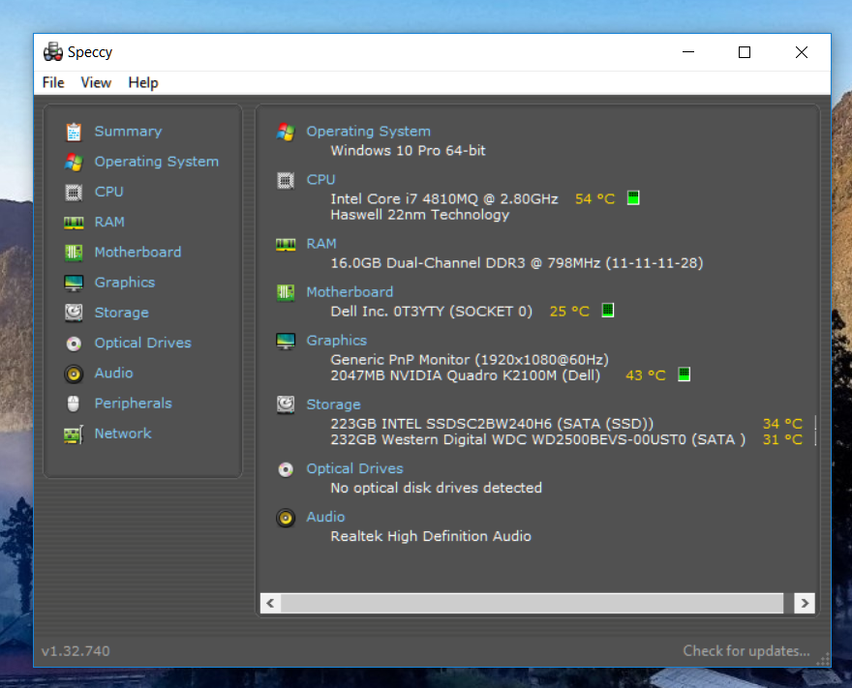This screenshot has width=852, height=688.
Task: Click the Audio heading link in summary
Action: click(x=325, y=517)
